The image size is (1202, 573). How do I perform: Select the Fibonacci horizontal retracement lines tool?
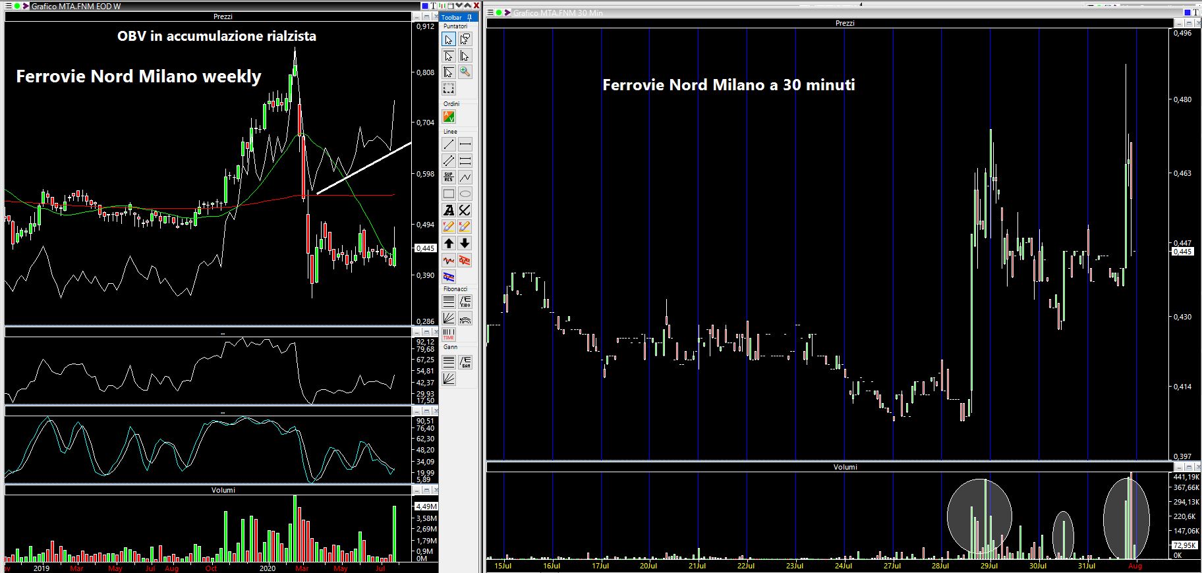coord(449,302)
